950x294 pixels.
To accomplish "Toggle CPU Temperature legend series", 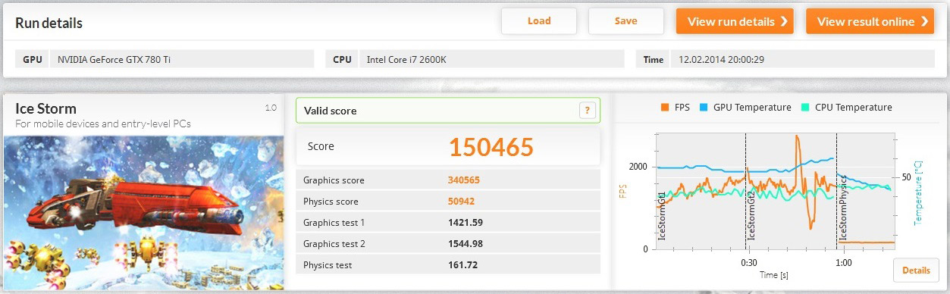I will pos(847,108).
